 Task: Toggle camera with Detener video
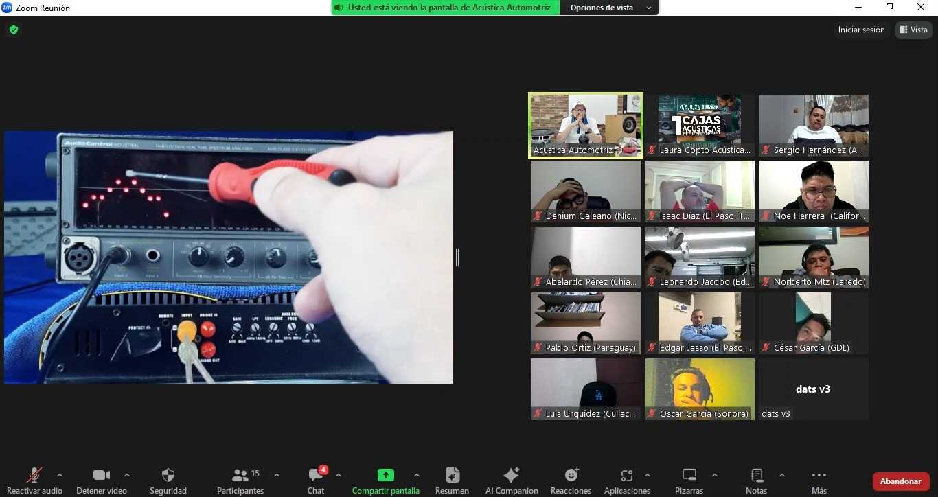click(x=102, y=475)
